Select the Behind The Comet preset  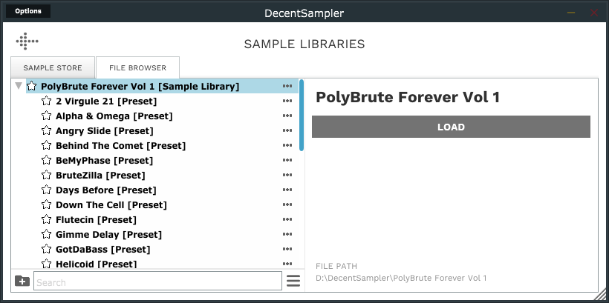pos(120,146)
